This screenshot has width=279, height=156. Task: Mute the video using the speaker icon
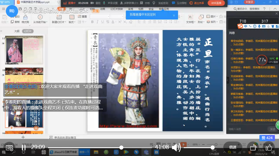(176, 147)
